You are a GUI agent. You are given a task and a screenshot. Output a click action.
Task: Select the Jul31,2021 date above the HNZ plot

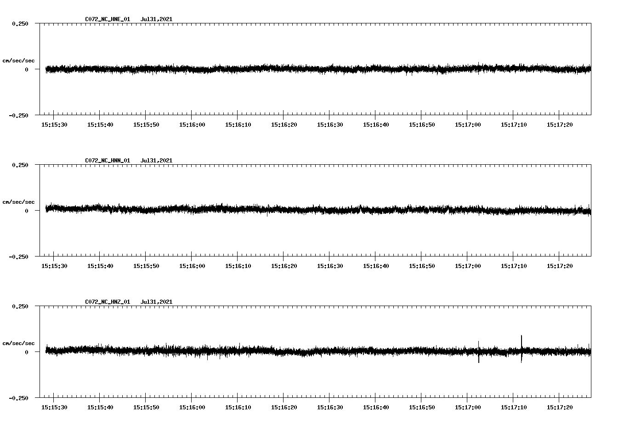coord(157,302)
